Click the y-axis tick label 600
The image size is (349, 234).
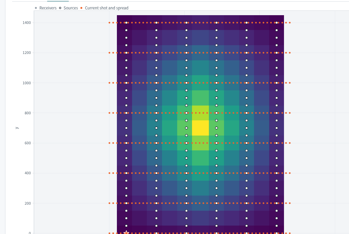(x=28, y=143)
